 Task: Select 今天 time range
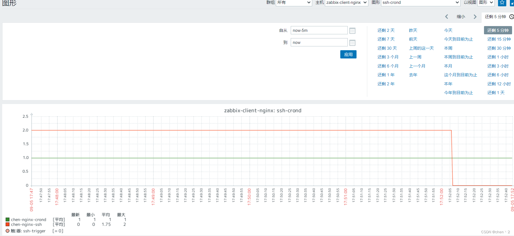(448, 30)
